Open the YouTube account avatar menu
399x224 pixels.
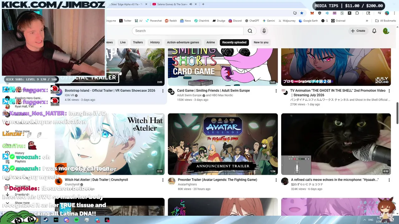pyautogui.click(x=386, y=31)
